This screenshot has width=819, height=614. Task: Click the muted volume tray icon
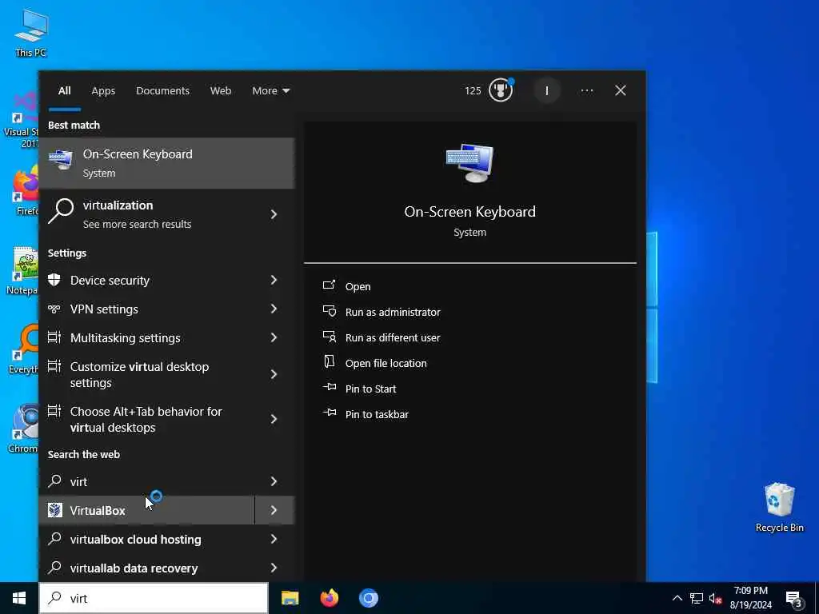[x=716, y=598]
